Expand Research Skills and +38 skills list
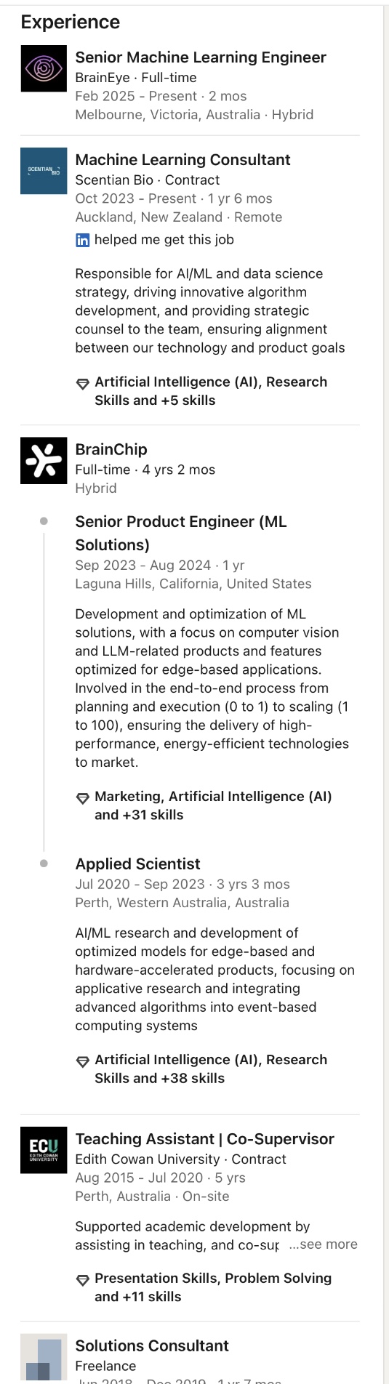This screenshot has width=389, height=1384. (211, 1069)
